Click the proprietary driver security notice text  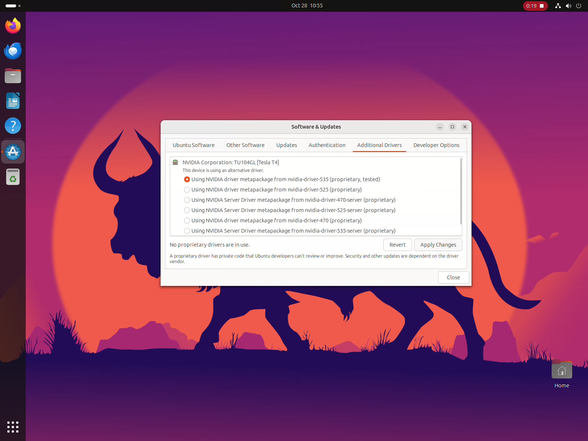point(314,259)
